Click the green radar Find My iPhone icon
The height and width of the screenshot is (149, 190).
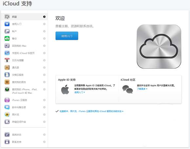7,89
